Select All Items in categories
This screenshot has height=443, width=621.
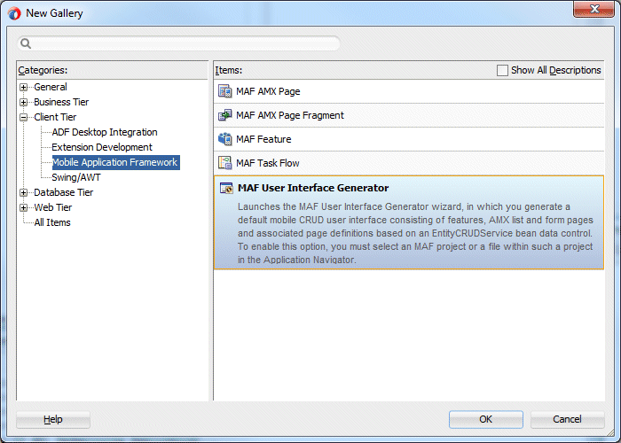click(x=52, y=222)
